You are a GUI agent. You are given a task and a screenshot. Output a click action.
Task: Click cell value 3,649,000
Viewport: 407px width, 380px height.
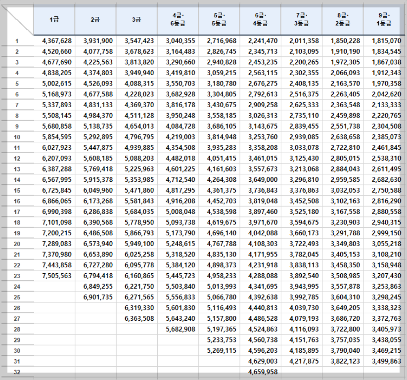(263, 180)
